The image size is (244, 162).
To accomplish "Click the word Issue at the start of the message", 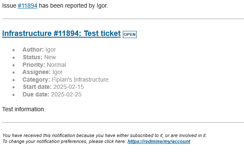I will 9,6.
